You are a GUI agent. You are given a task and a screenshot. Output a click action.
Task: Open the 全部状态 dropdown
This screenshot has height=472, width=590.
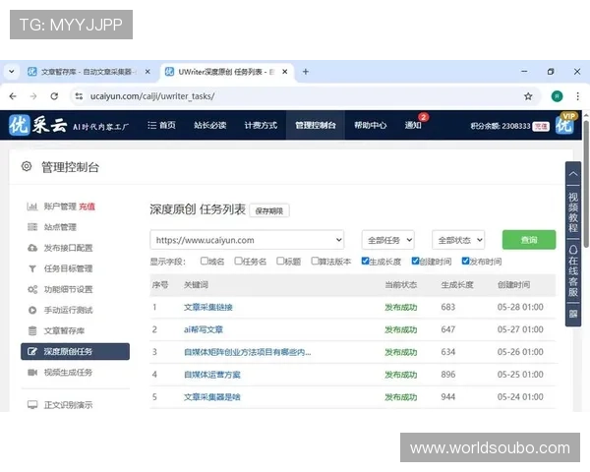(458, 240)
